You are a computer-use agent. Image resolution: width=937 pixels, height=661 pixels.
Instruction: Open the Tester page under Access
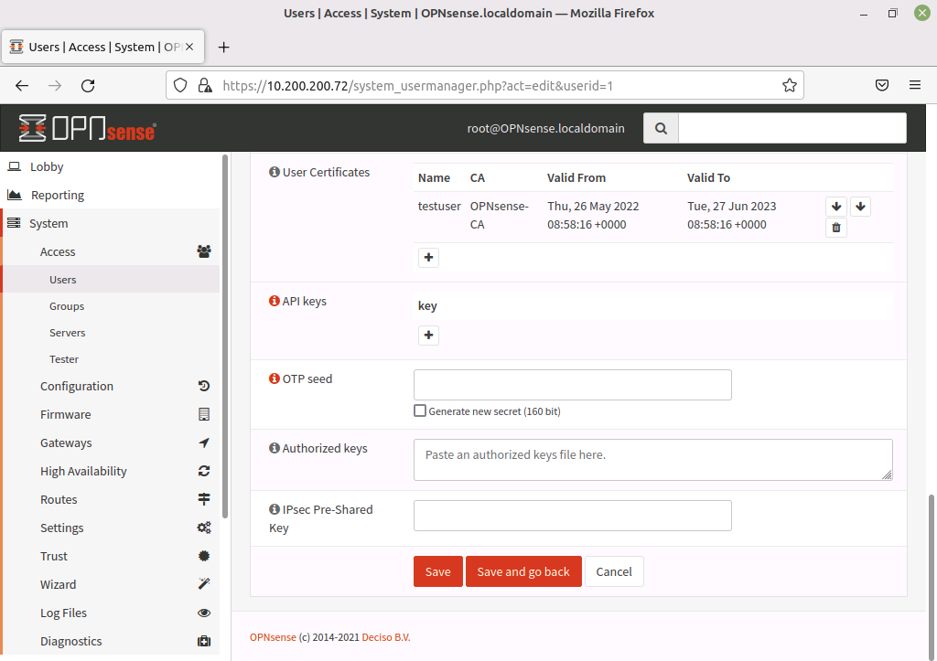coord(64,359)
